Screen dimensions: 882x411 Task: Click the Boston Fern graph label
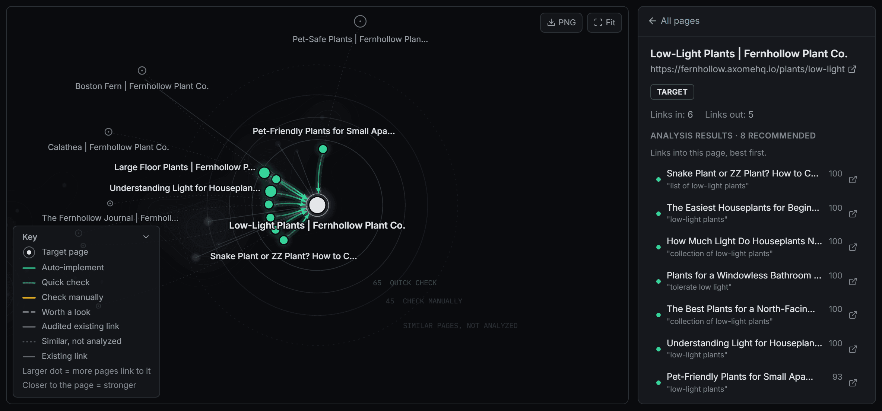pyautogui.click(x=142, y=86)
